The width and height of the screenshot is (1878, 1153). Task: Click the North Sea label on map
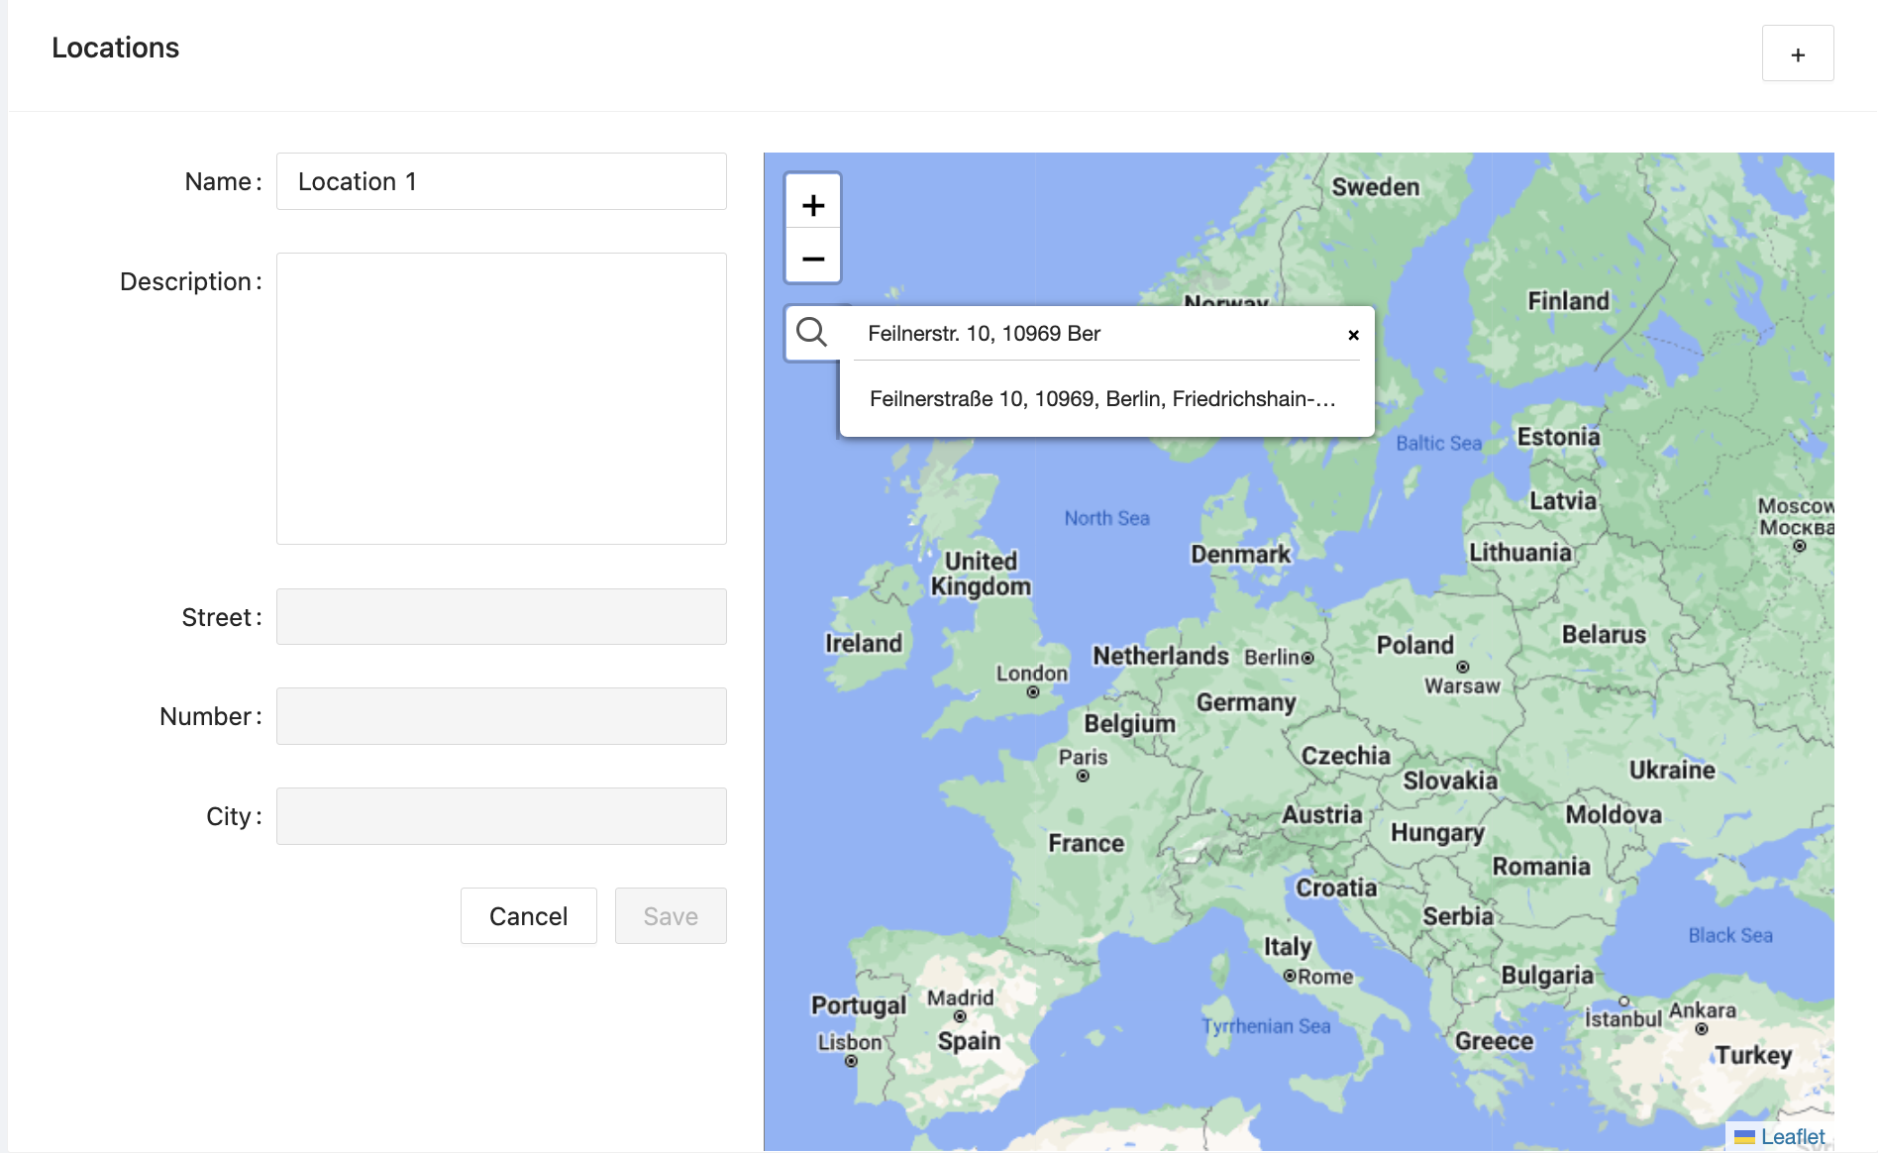click(x=1106, y=518)
